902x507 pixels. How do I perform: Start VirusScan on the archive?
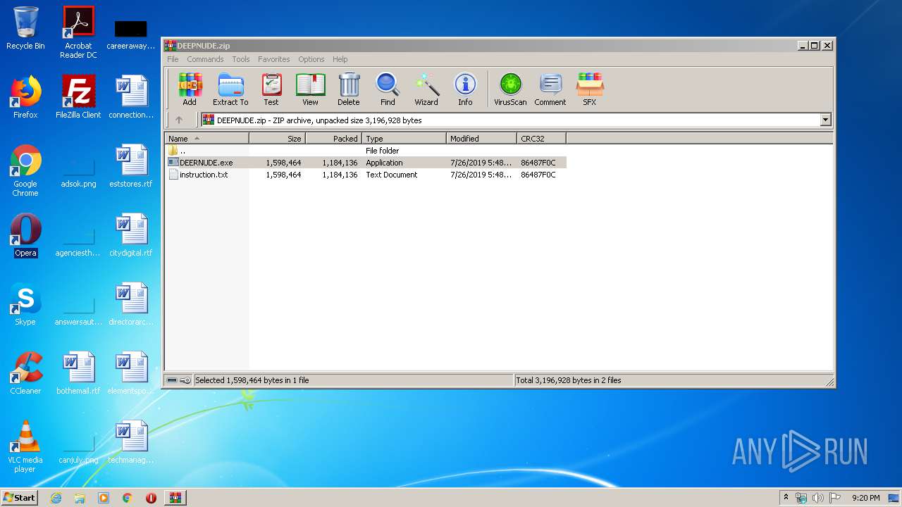coord(510,89)
